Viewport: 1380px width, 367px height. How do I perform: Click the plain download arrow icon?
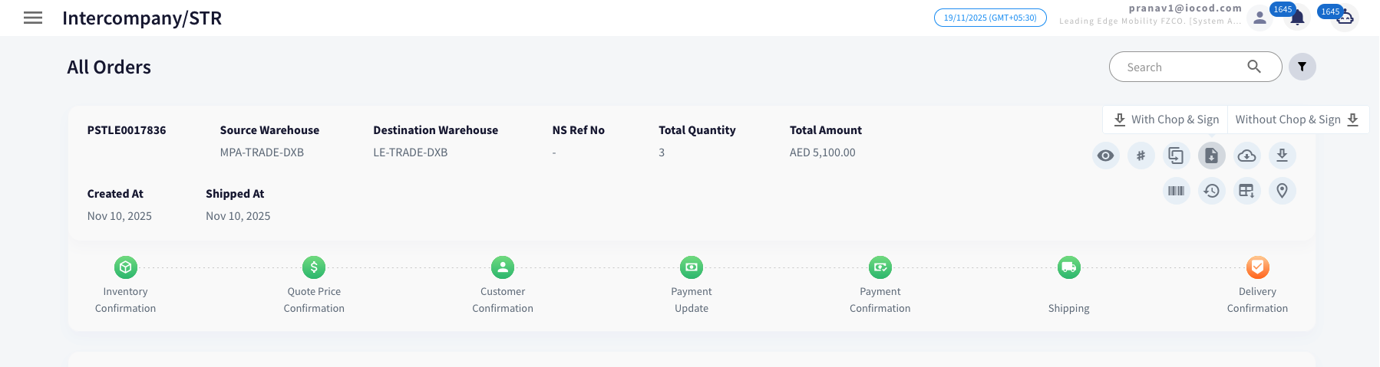pos(1282,156)
